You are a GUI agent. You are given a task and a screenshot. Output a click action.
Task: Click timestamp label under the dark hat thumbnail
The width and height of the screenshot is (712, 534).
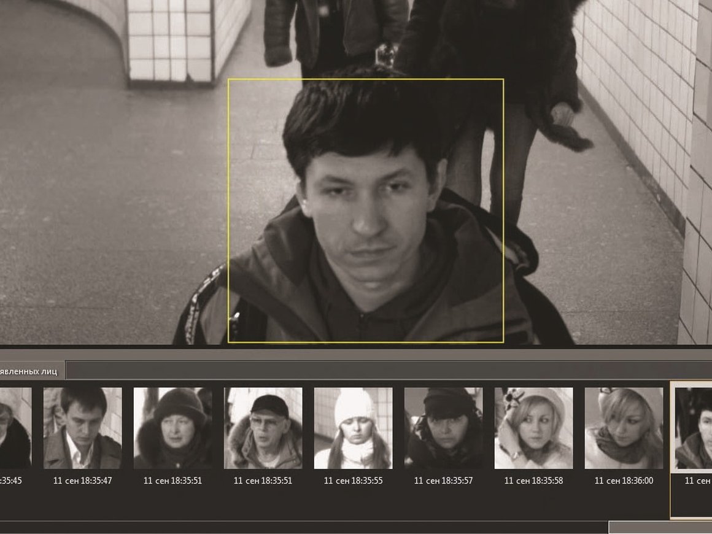pos(172,481)
